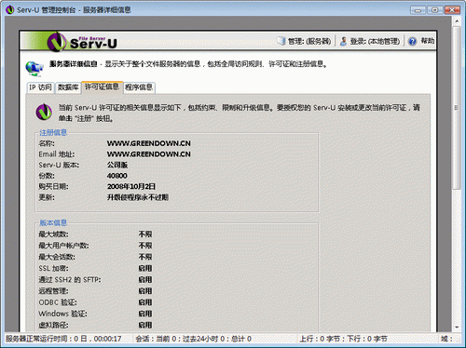Click the 域 status bar entry
This screenshot has height=348, width=466.
(x=446, y=339)
